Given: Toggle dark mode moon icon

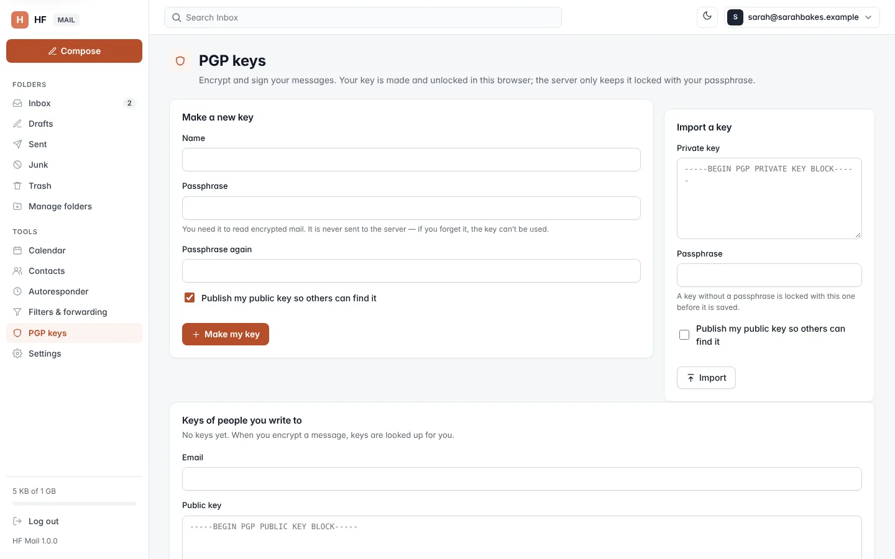Looking at the screenshot, I should [707, 17].
